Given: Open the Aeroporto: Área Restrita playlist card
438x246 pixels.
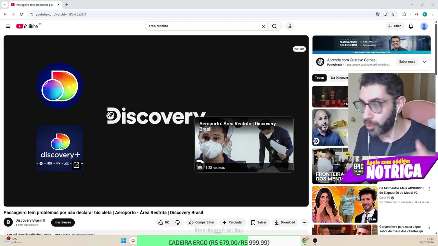Looking at the screenshot, I should point(244,145).
